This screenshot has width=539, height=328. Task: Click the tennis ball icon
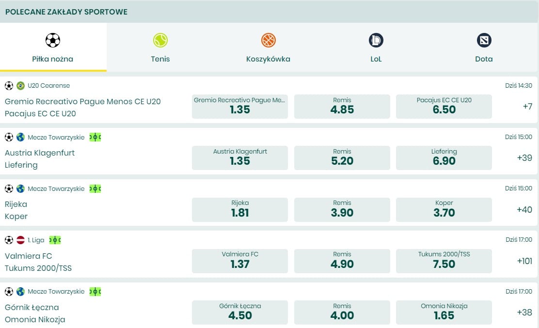(160, 40)
